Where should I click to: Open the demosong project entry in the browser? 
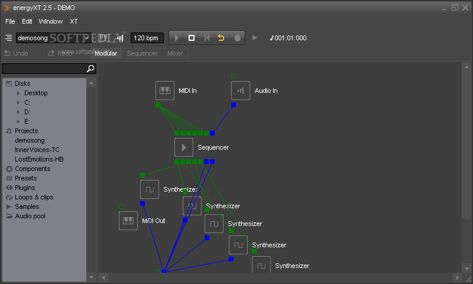tap(30, 140)
